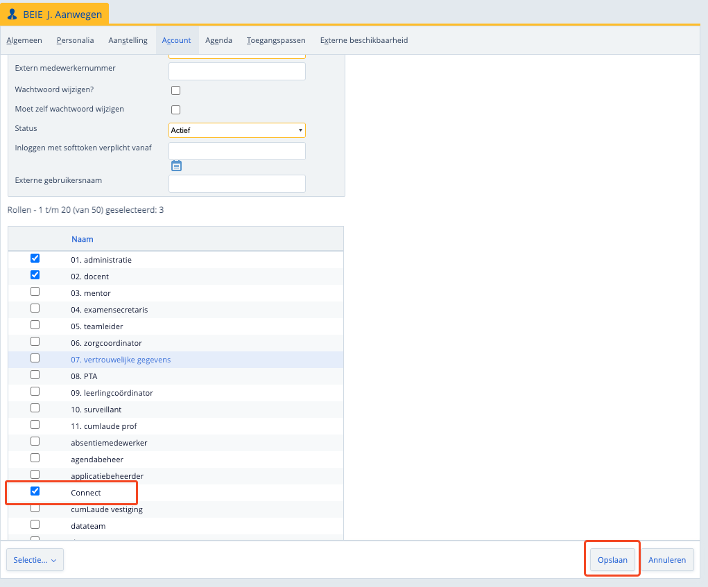
Task: Go to the Toegangspassen tab
Action: coord(276,40)
